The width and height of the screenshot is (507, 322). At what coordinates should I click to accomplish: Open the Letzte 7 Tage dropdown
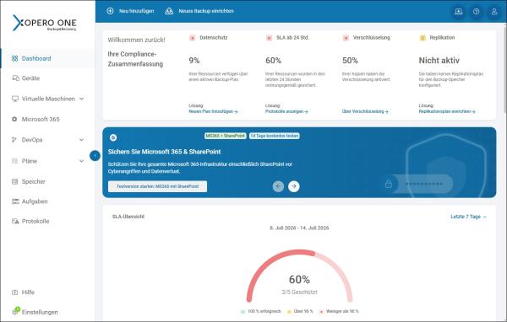468,217
